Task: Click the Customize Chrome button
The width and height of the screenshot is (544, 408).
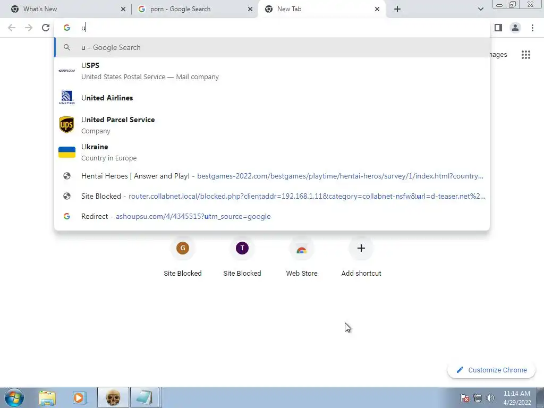Action: pos(491,370)
